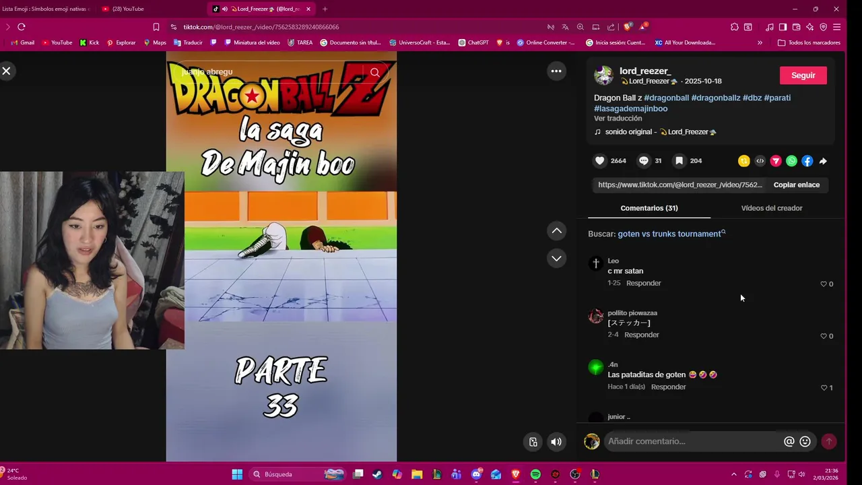Open Brave Rewards triangle icon

coord(643,27)
